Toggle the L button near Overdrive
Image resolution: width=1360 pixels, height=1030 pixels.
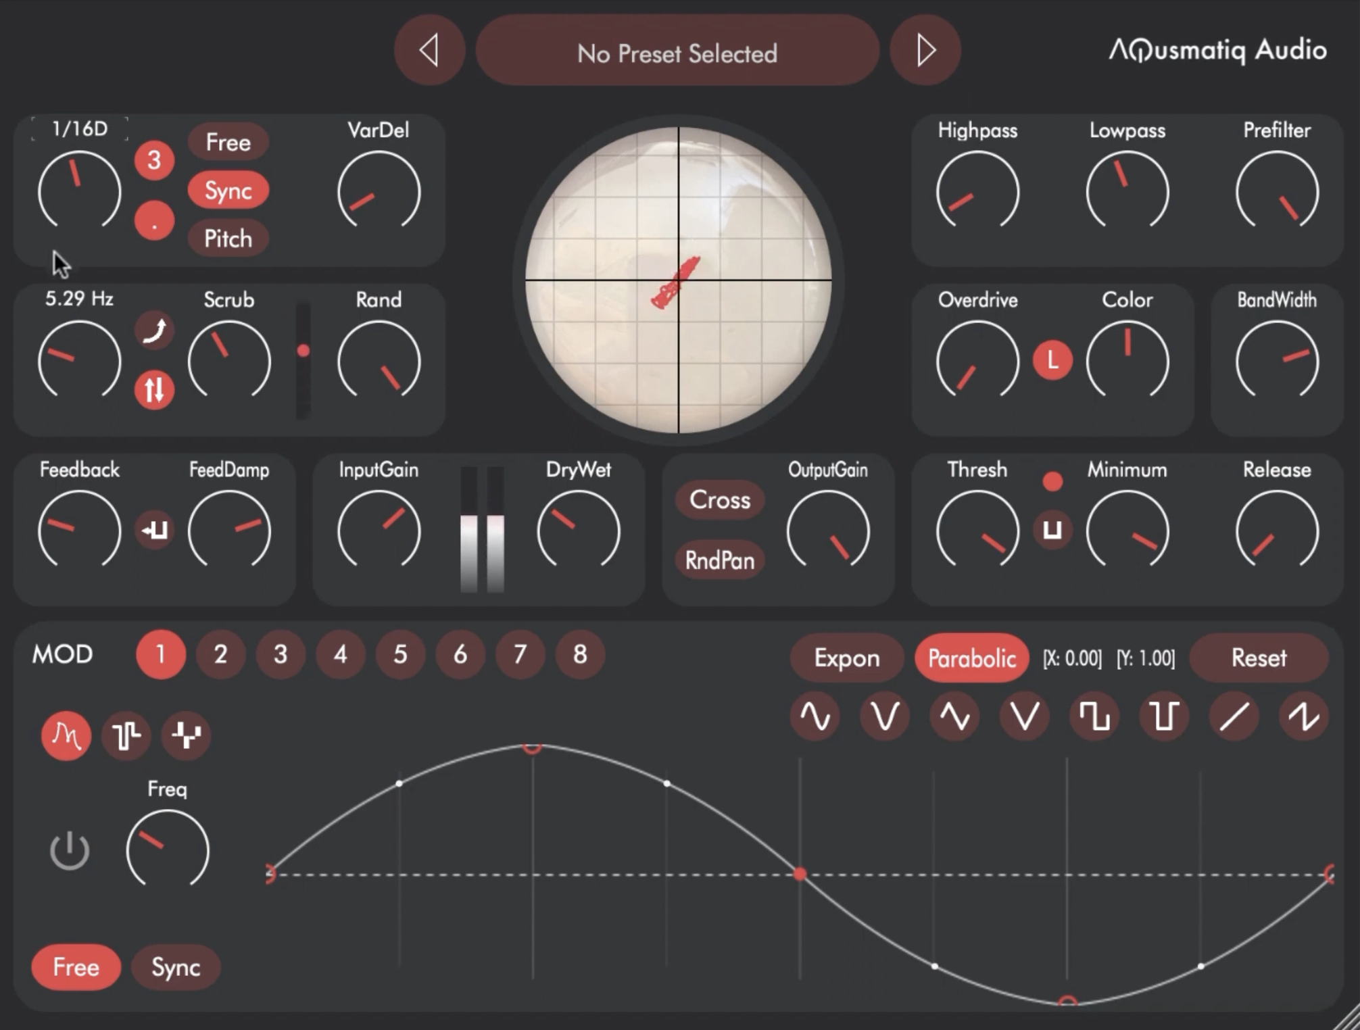(1052, 360)
